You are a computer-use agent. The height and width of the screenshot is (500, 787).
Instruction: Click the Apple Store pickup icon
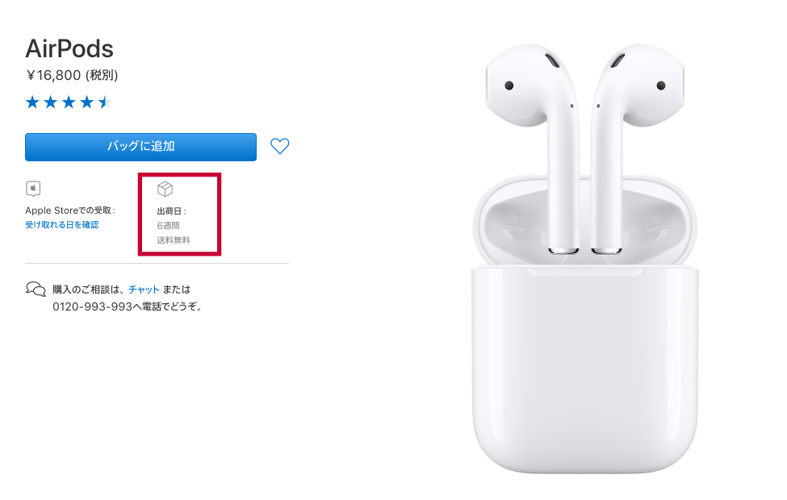tap(33, 189)
